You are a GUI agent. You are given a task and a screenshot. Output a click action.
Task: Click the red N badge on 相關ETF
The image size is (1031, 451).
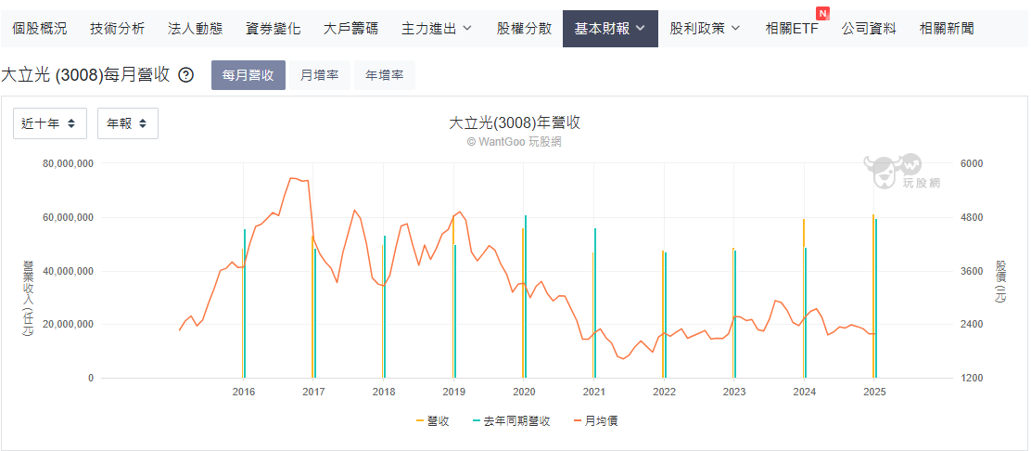(x=821, y=13)
